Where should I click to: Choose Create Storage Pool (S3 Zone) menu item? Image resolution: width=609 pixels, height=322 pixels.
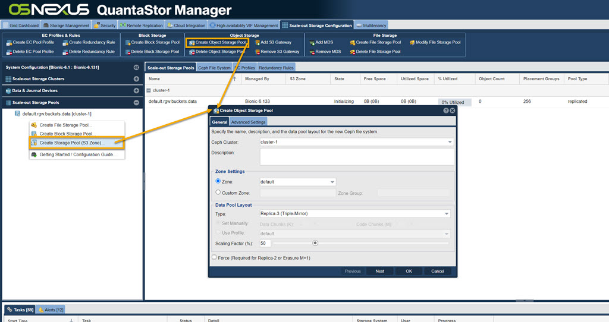click(x=77, y=143)
